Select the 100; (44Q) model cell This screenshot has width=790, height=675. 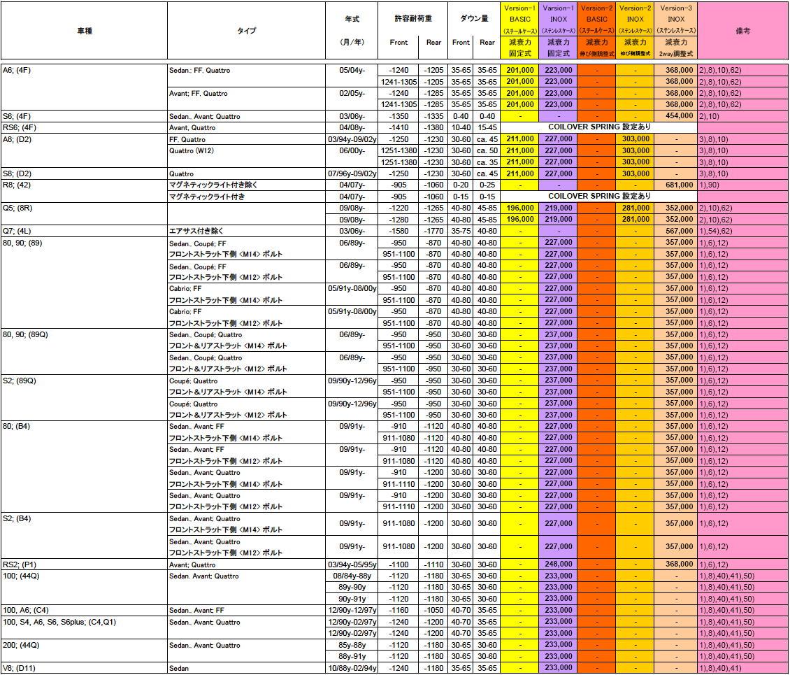(x=84, y=588)
